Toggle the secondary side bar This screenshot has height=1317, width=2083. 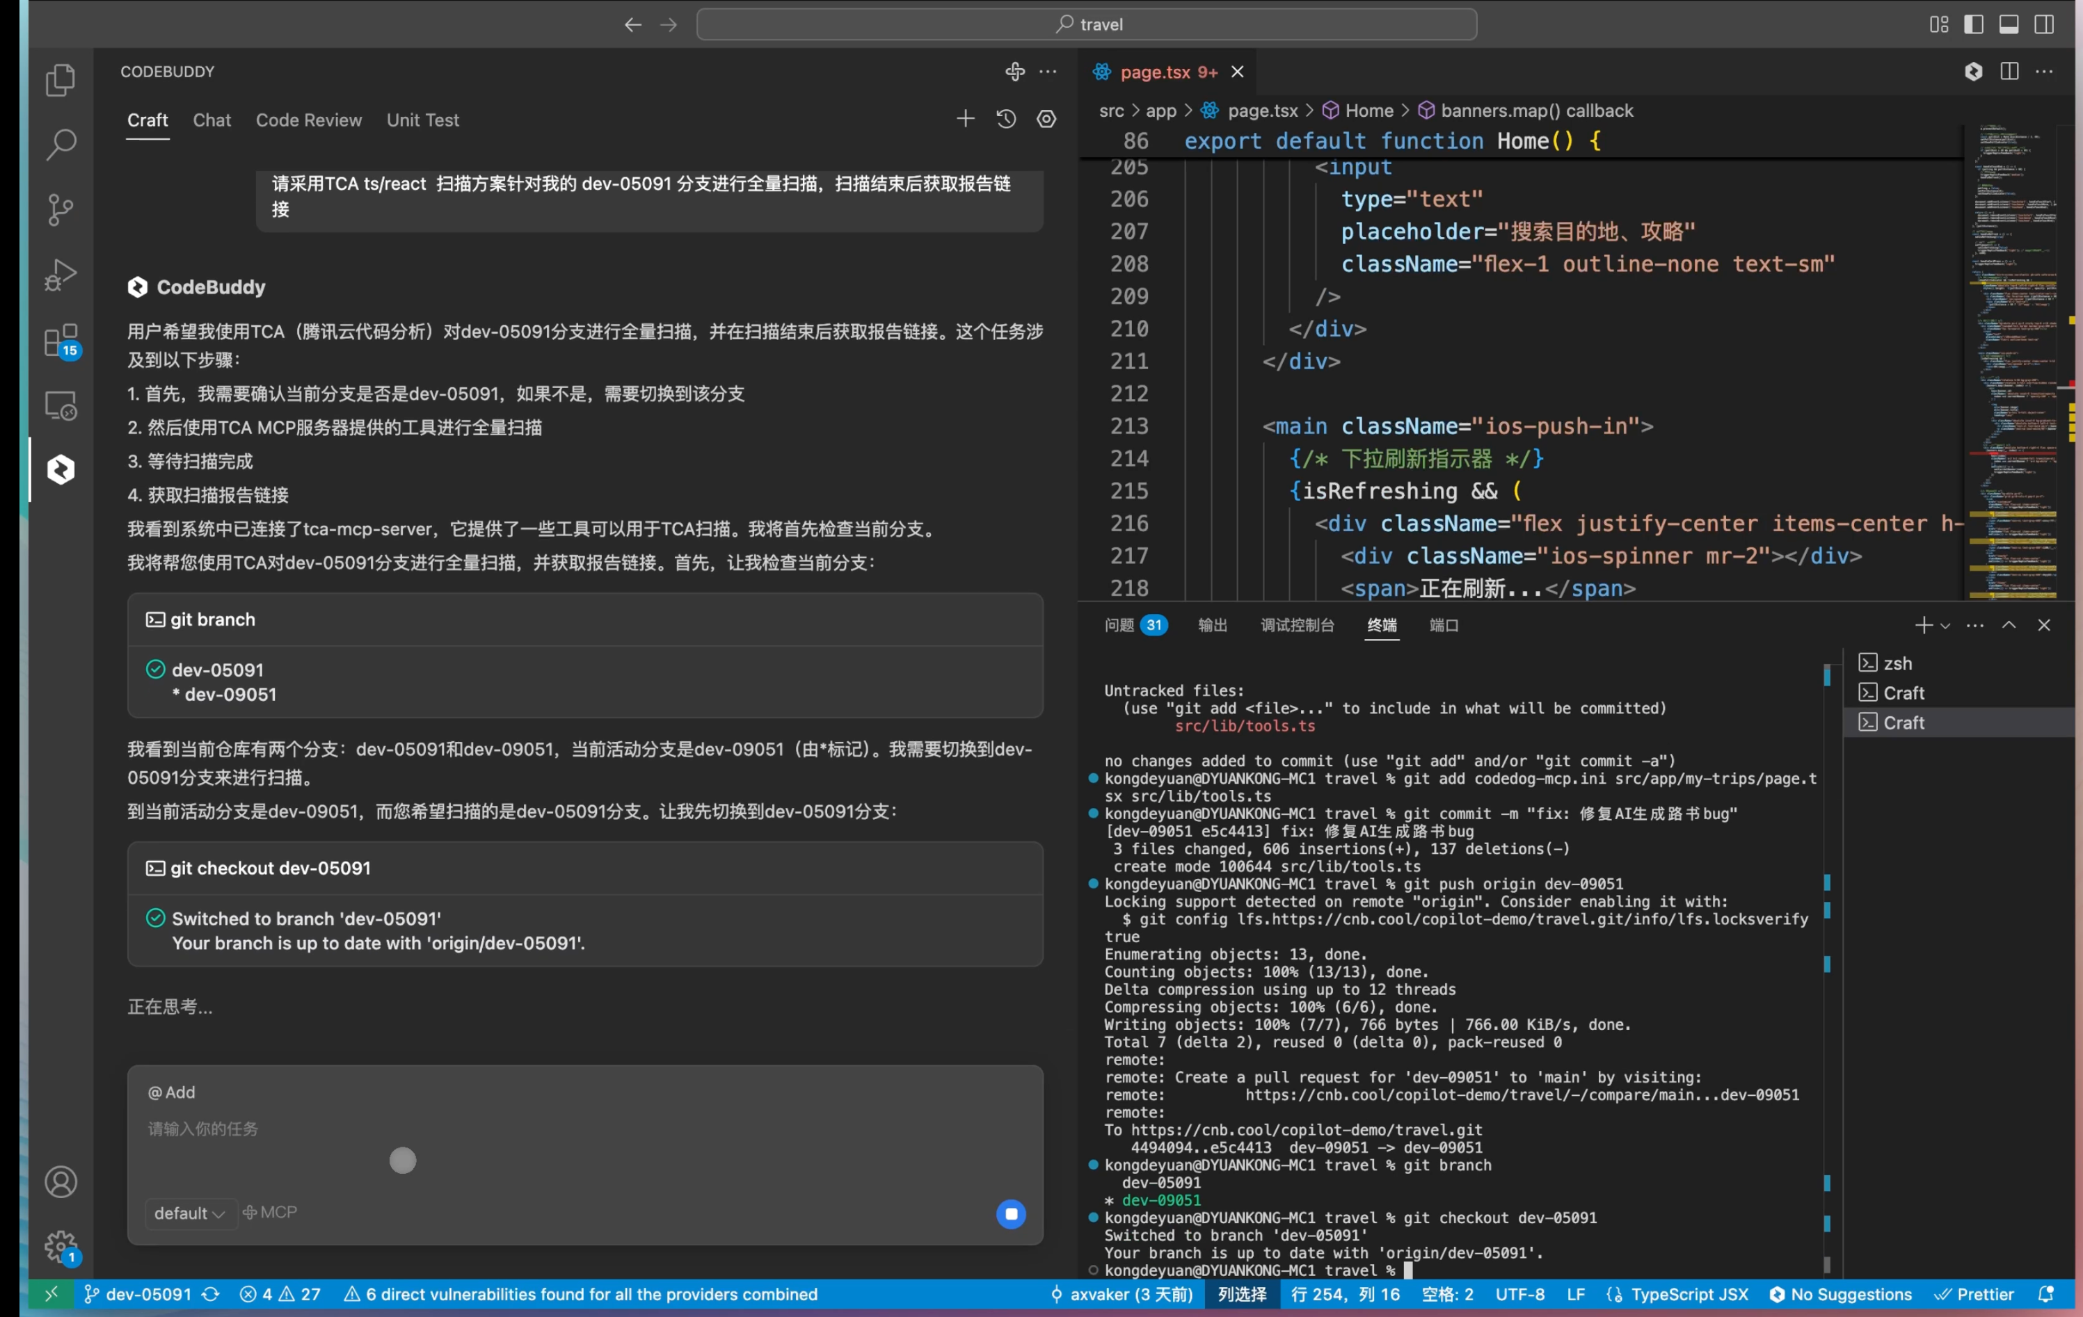coord(2043,24)
